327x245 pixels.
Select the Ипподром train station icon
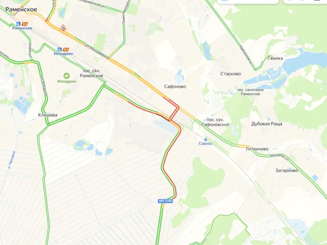click(59, 50)
